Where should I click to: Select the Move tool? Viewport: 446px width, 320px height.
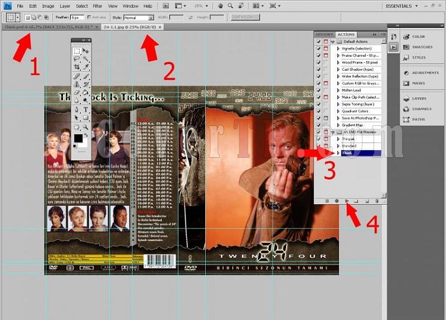click(x=85, y=51)
